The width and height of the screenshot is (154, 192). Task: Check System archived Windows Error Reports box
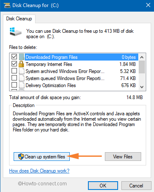point(14,71)
